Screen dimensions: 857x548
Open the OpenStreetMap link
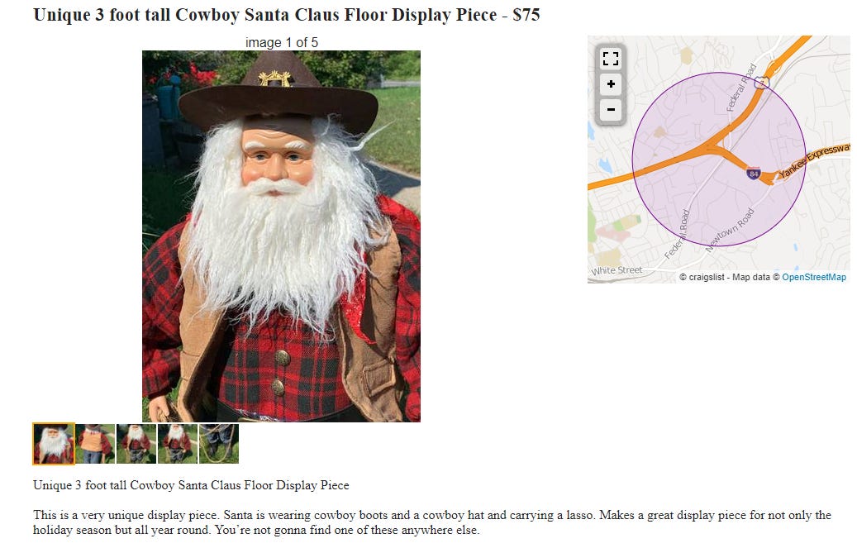pyautogui.click(x=813, y=277)
